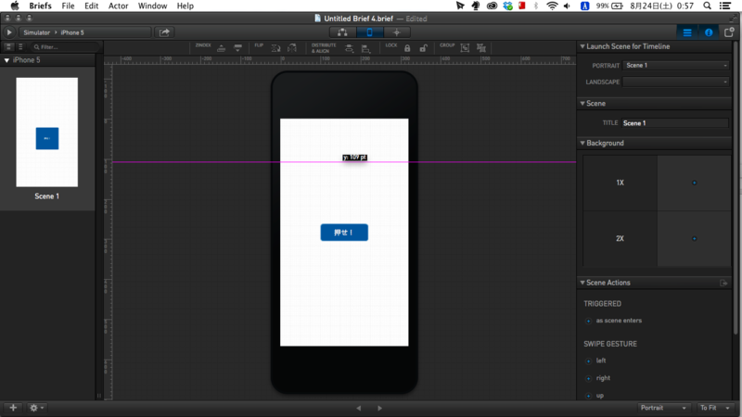Ungroup the selected actors

[x=481, y=48]
